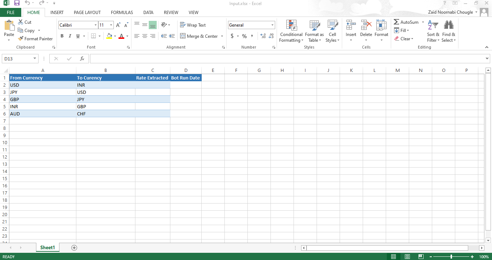The height and width of the screenshot is (260, 492).
Task: Enable Wrap Text for the cell
Action: [193, 25]
